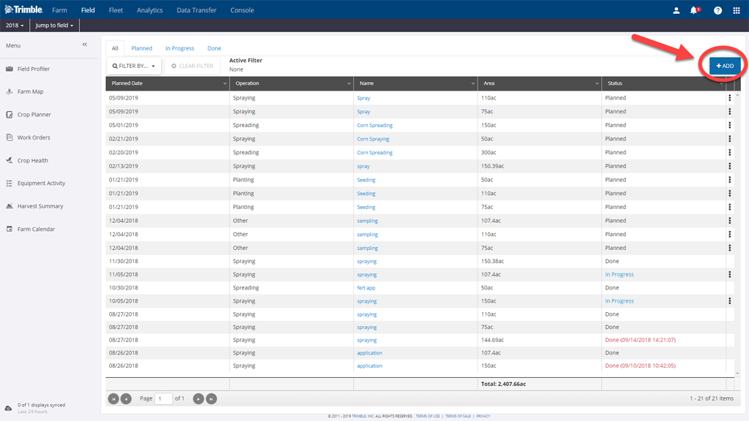Expand the 2018 year dropdown
Screen dimensions: 749x421
[14, 26]
